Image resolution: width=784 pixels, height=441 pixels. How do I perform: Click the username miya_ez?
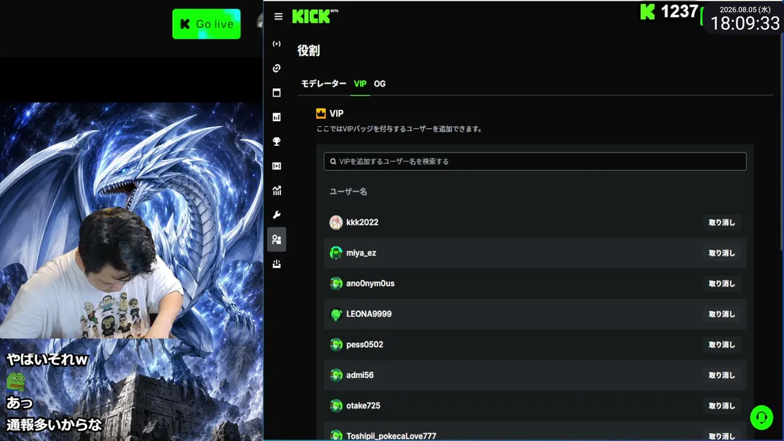point(361,253)
